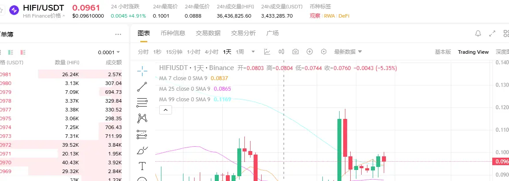Switch to Trading View chart mode
The height and width of the screenshot is (181, 509).
click(x=473, y=52)
